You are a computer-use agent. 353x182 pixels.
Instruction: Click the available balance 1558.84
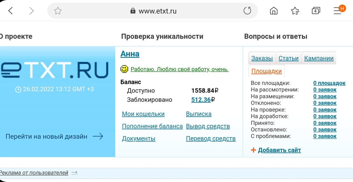click(205, 91)
